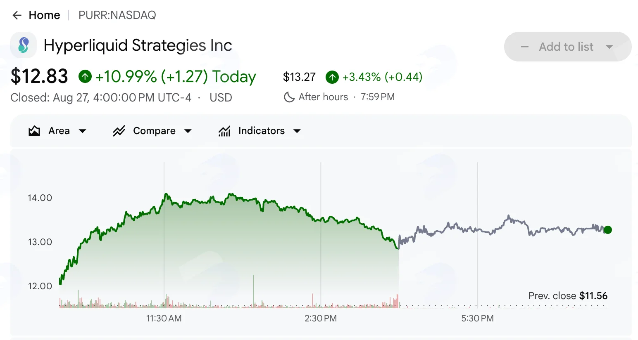This screenshot has width=638, height=340.
Task: Expand the Compare dropdown arrow
Action: 188,131
